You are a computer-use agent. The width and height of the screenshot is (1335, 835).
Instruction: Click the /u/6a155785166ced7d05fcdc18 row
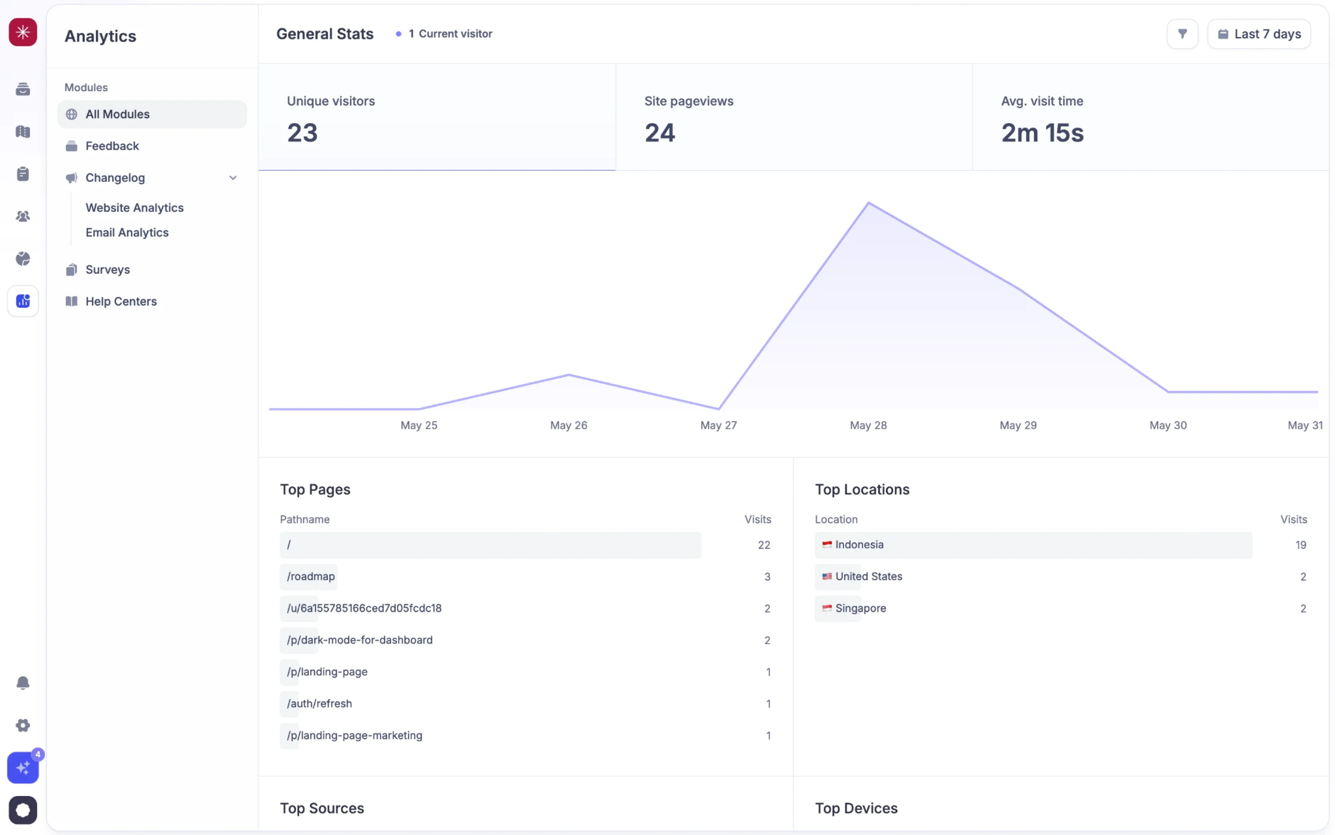(x=525, y=609)
